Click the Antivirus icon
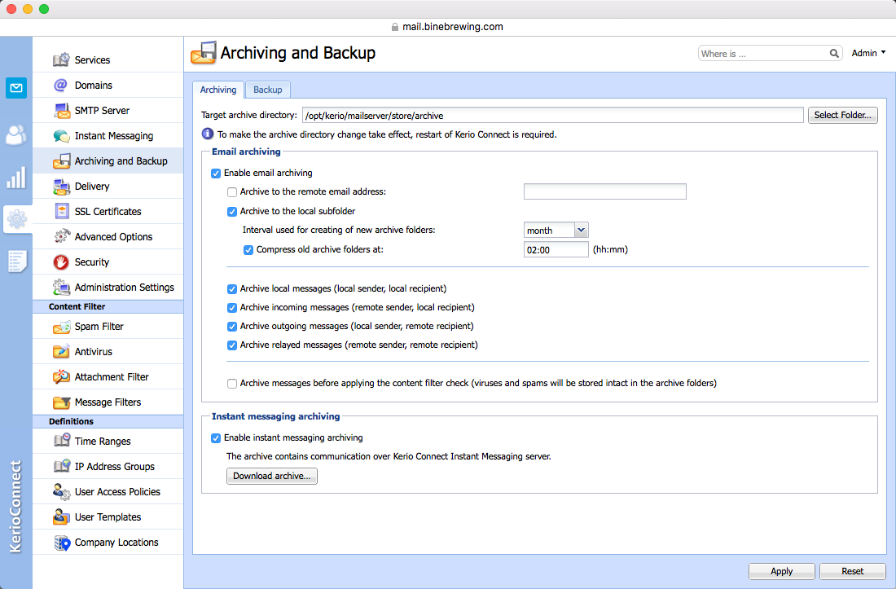This screenshot has height=589, width=896. coord(61,352)
